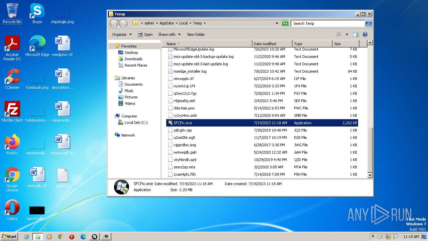This screenshot has width=428, height=241.
Task: Sort by Name column header
Action: (x=207, y=44)
